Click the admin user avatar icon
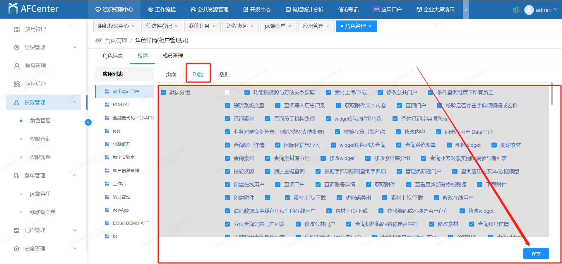Screen dimensions: 562x264 tap(529, 10)
